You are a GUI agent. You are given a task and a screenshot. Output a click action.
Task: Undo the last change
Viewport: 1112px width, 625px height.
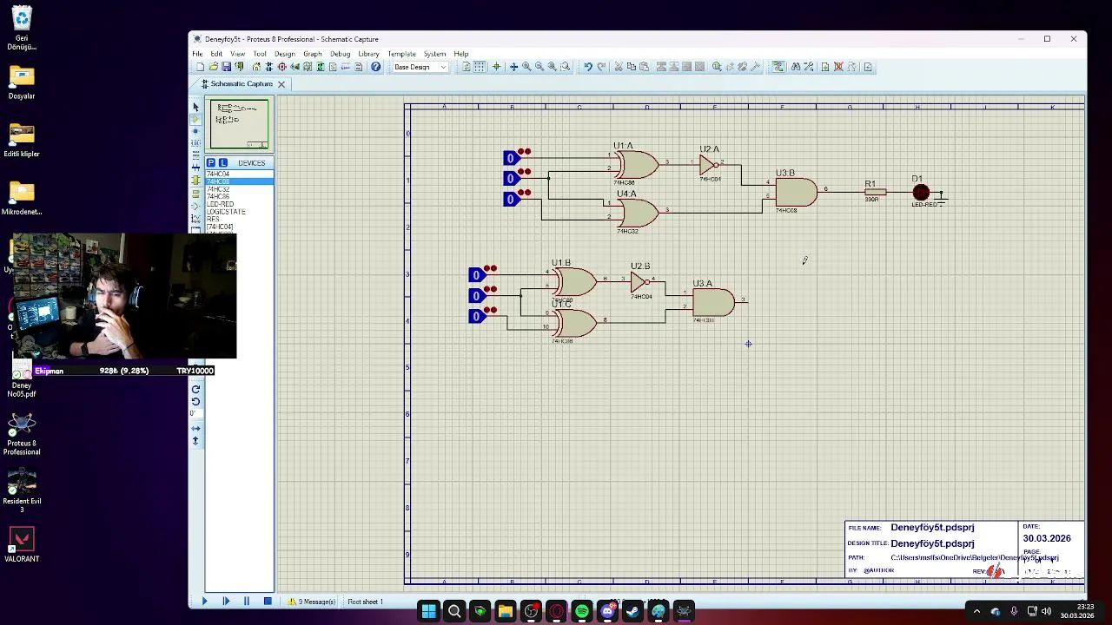click(588, 67)
